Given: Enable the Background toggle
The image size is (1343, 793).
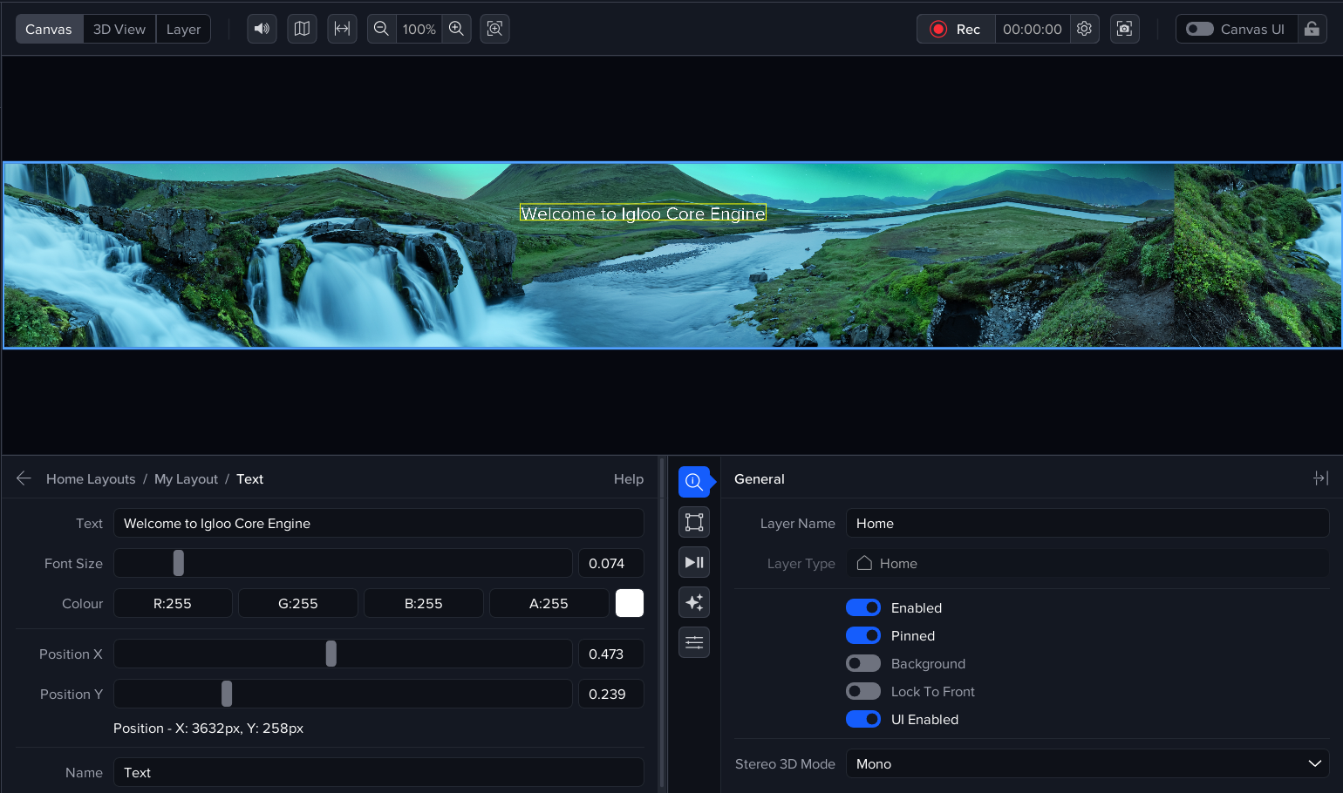Looking at the screenshot, I should point(863,663).
